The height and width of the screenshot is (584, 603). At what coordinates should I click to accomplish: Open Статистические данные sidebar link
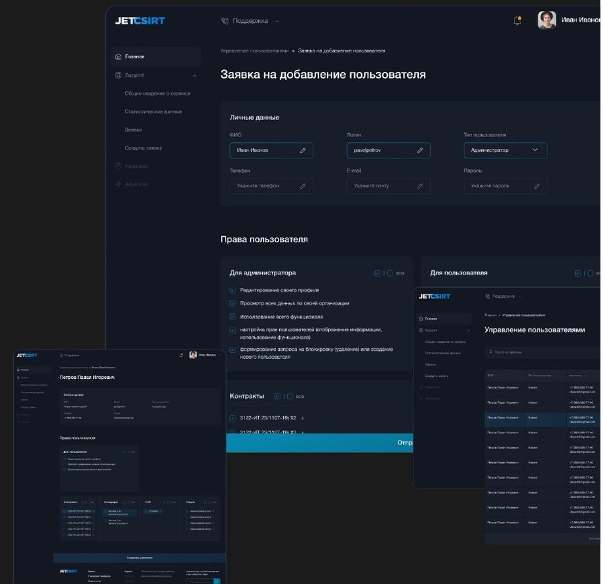pos(153,111)
